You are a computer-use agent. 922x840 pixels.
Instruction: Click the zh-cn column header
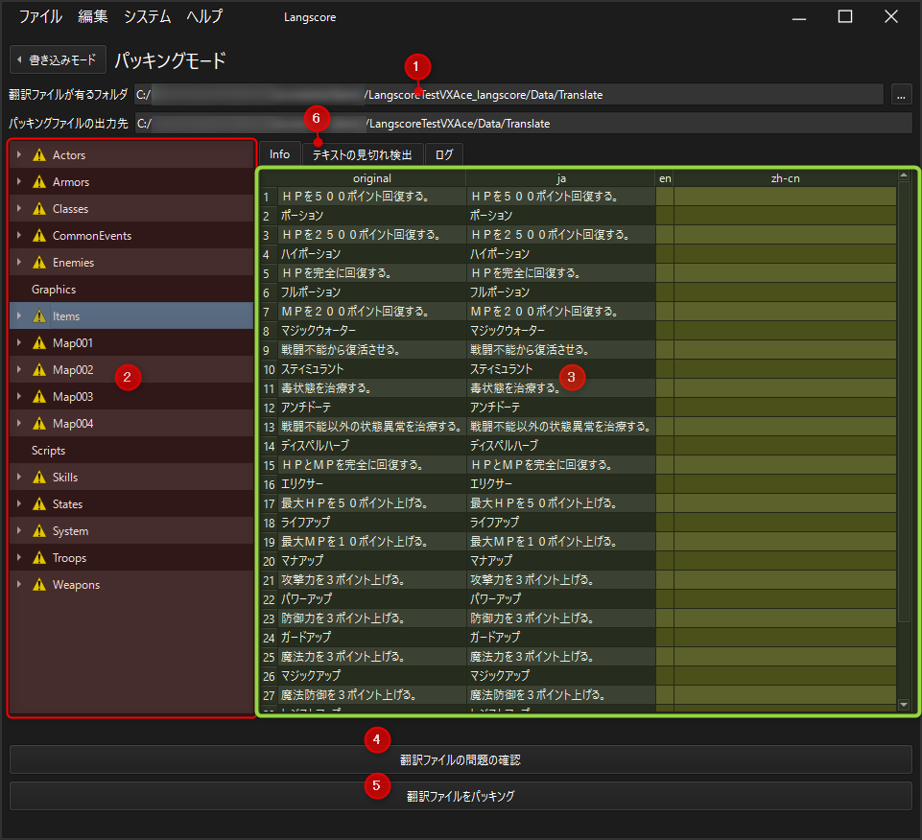pyautogui.click(x=786, y=178)
